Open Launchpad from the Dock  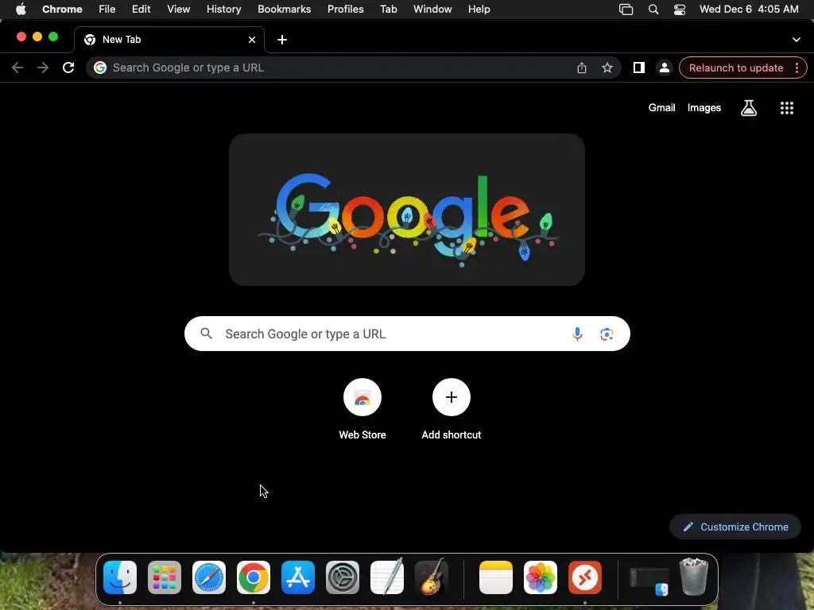[x=165, y=577]
